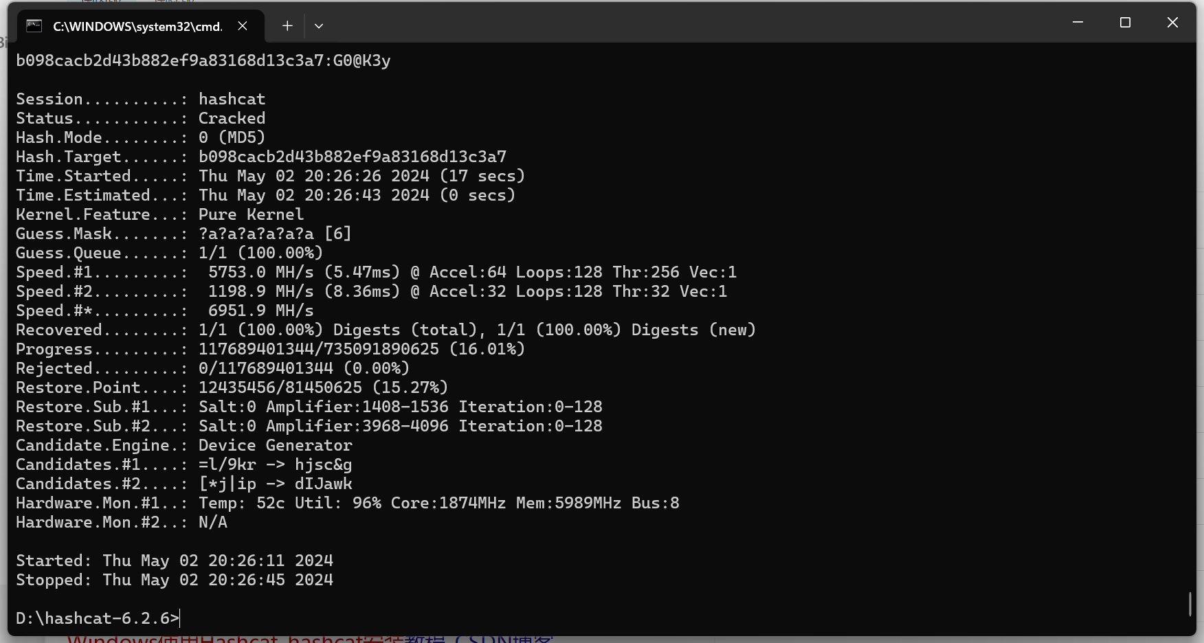This screenshot has width=1204, height=643.
Task: Click the cracked result line ending in G0@K3y
Action: pyautogui.click(x=203, y=60)
